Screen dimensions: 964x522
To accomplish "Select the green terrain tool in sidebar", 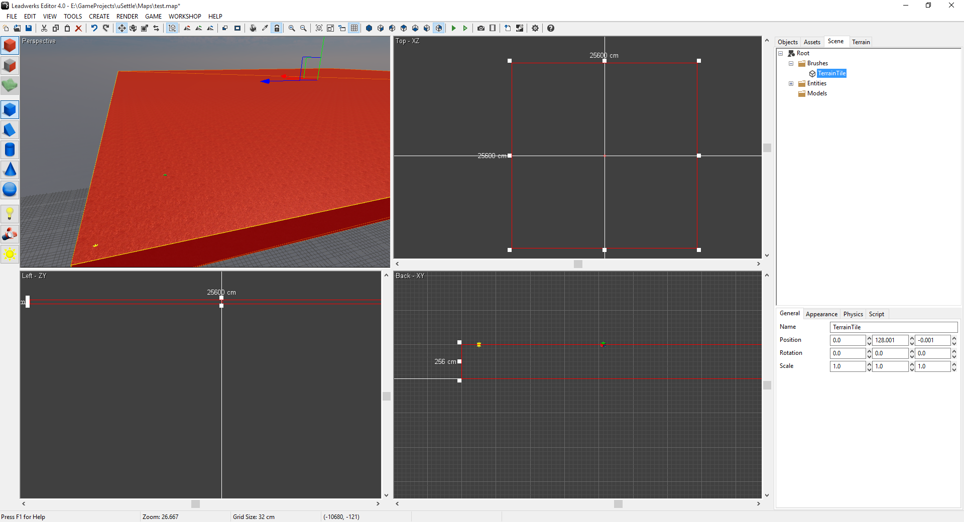I will click(x=10, y=85).
